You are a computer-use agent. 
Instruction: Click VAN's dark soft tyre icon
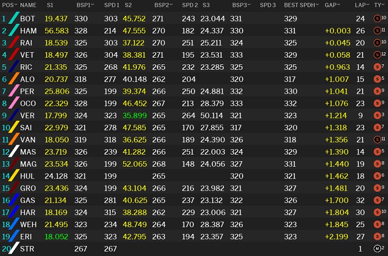point(377,140)
